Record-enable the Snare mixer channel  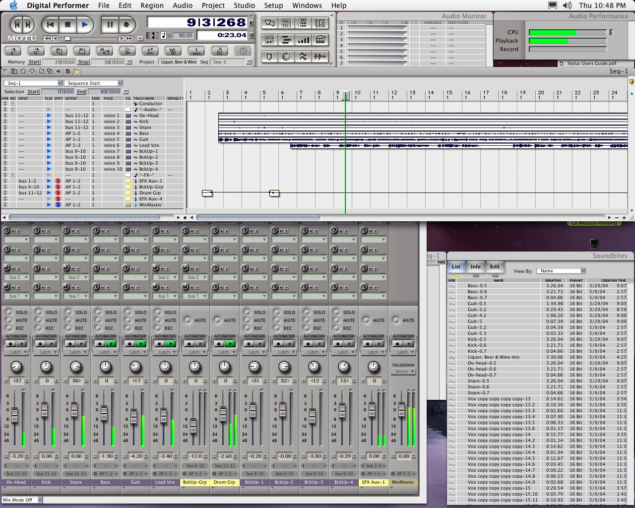point(68,328)
